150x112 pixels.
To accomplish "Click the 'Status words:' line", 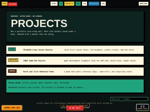I will click(x=39, y=83).
